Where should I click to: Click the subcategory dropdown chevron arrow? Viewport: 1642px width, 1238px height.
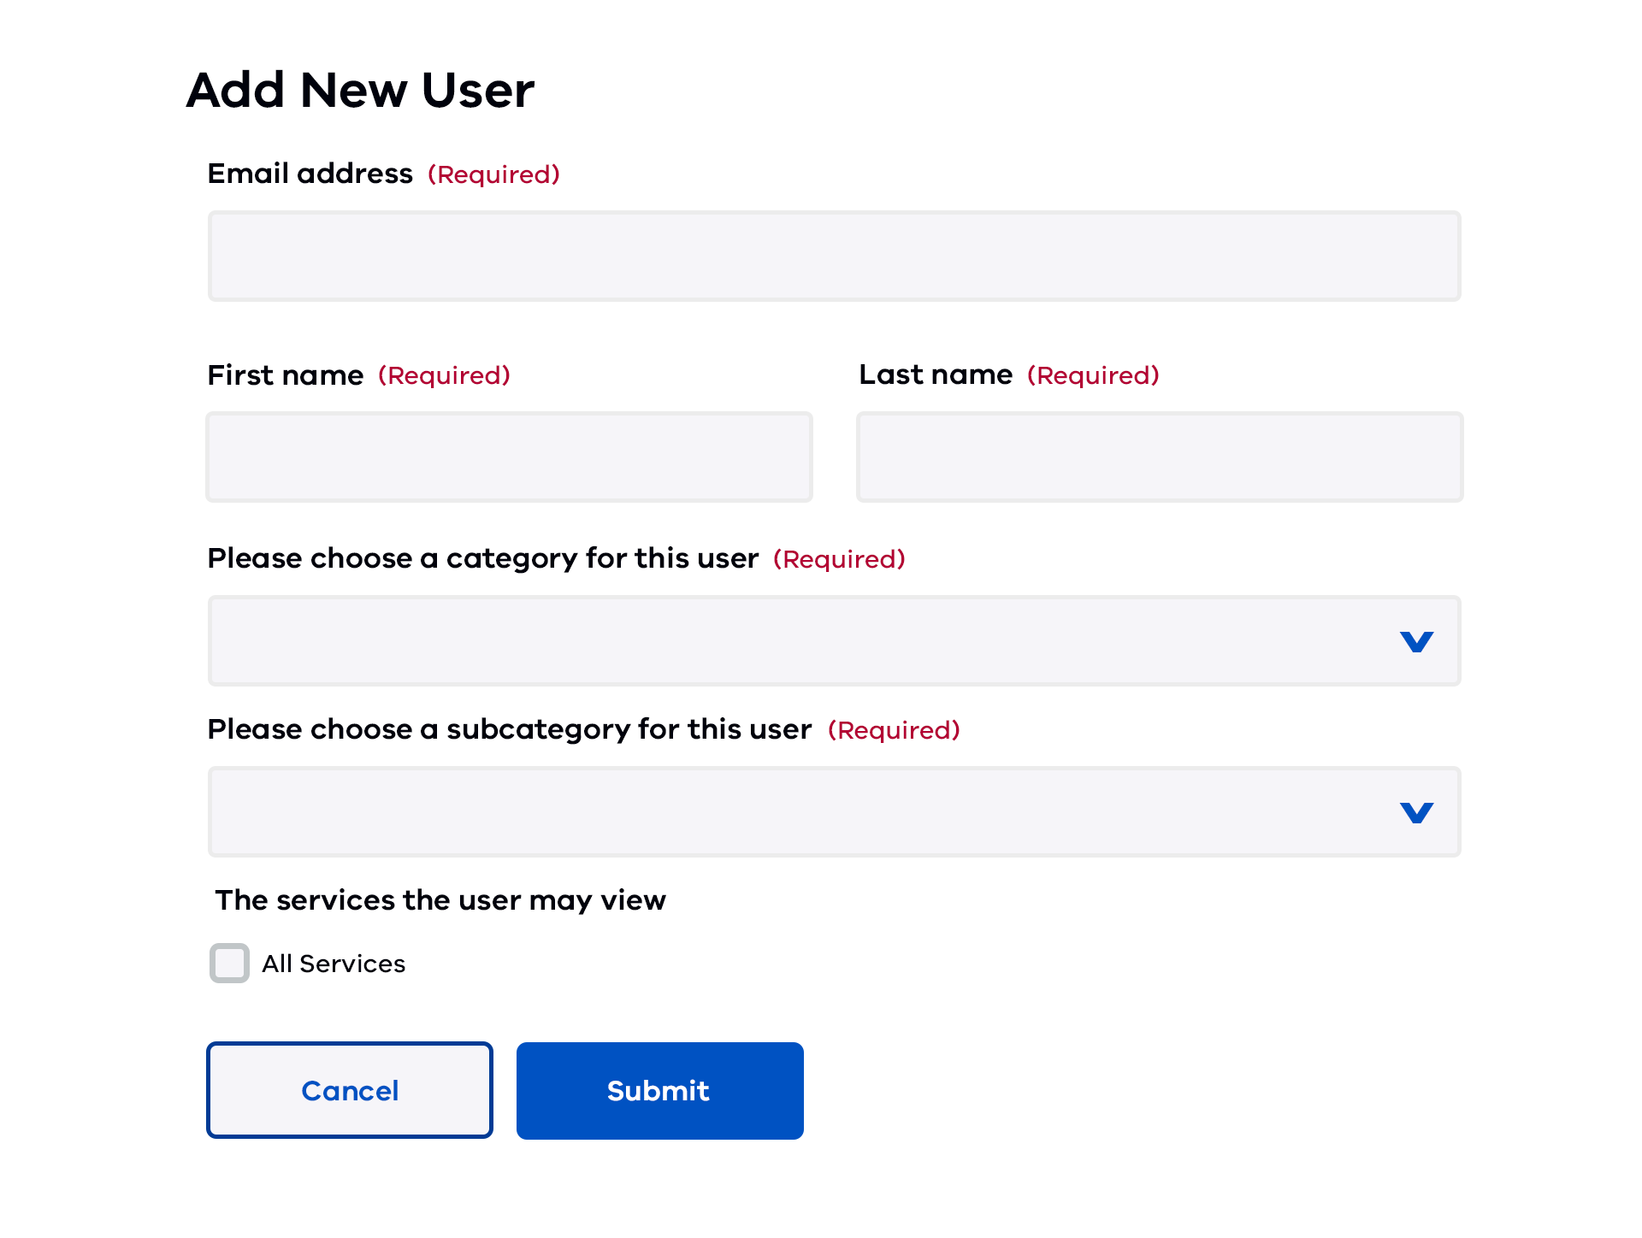pyautogui.click(x=1416, y=813)
